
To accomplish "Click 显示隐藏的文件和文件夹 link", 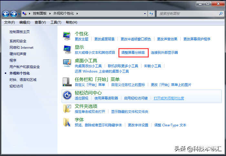I will pyautogui.click(x=130, y=112).
